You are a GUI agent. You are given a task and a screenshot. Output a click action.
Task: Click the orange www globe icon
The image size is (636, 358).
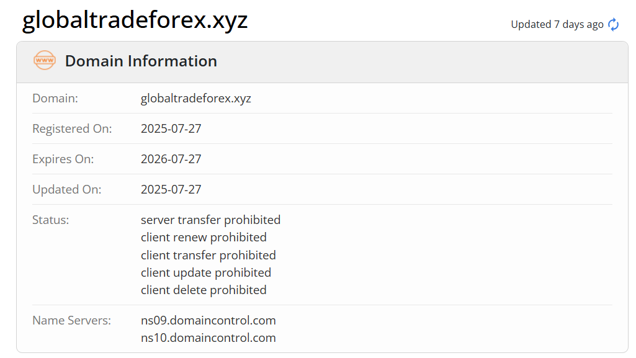coord(45,61)
